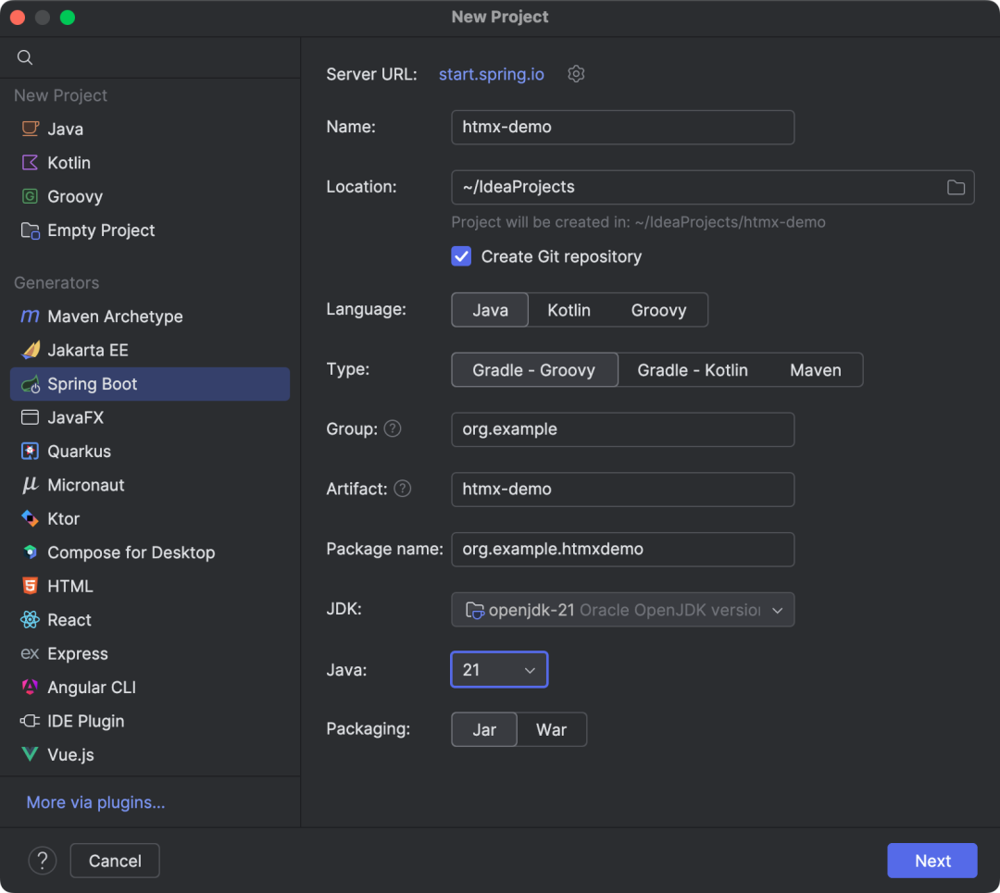Click the Micronaut mu icon
The image size is (1000, 893).
pos(30,485)
